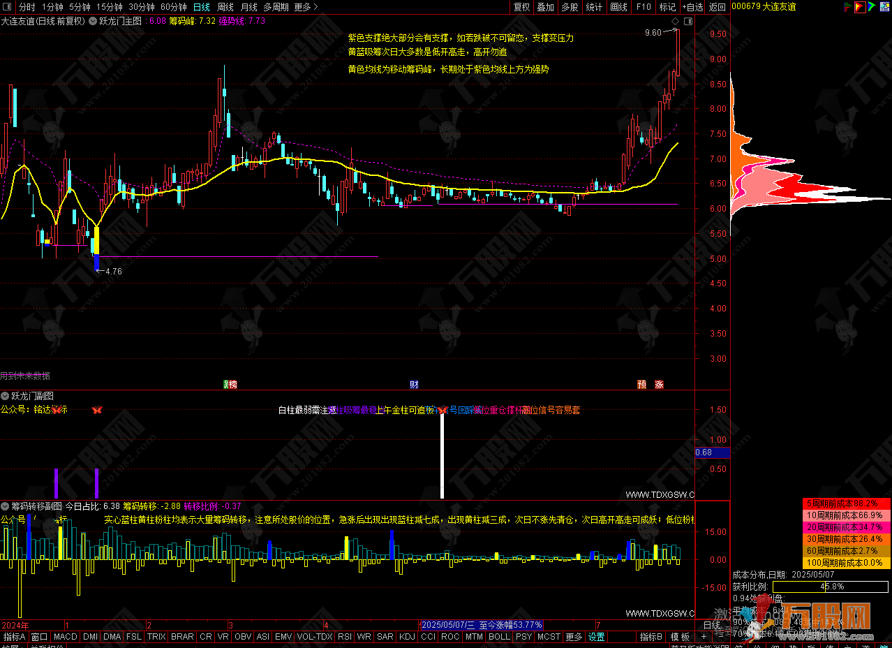892x648 pixels.
Task: Open the 统计 statistics tool
Action: tap(594, 7)
